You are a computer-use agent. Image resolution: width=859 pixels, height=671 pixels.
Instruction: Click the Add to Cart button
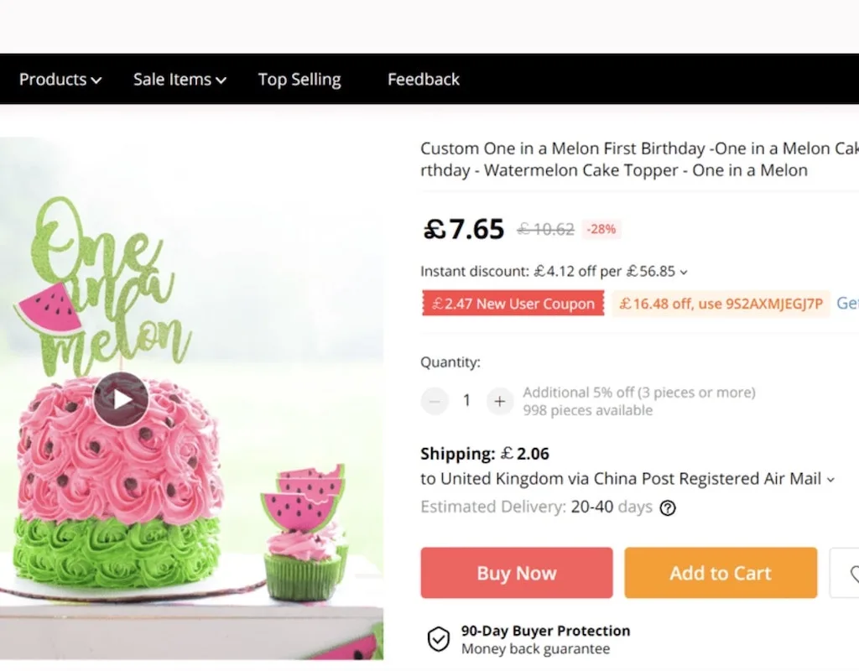point(720,573)
